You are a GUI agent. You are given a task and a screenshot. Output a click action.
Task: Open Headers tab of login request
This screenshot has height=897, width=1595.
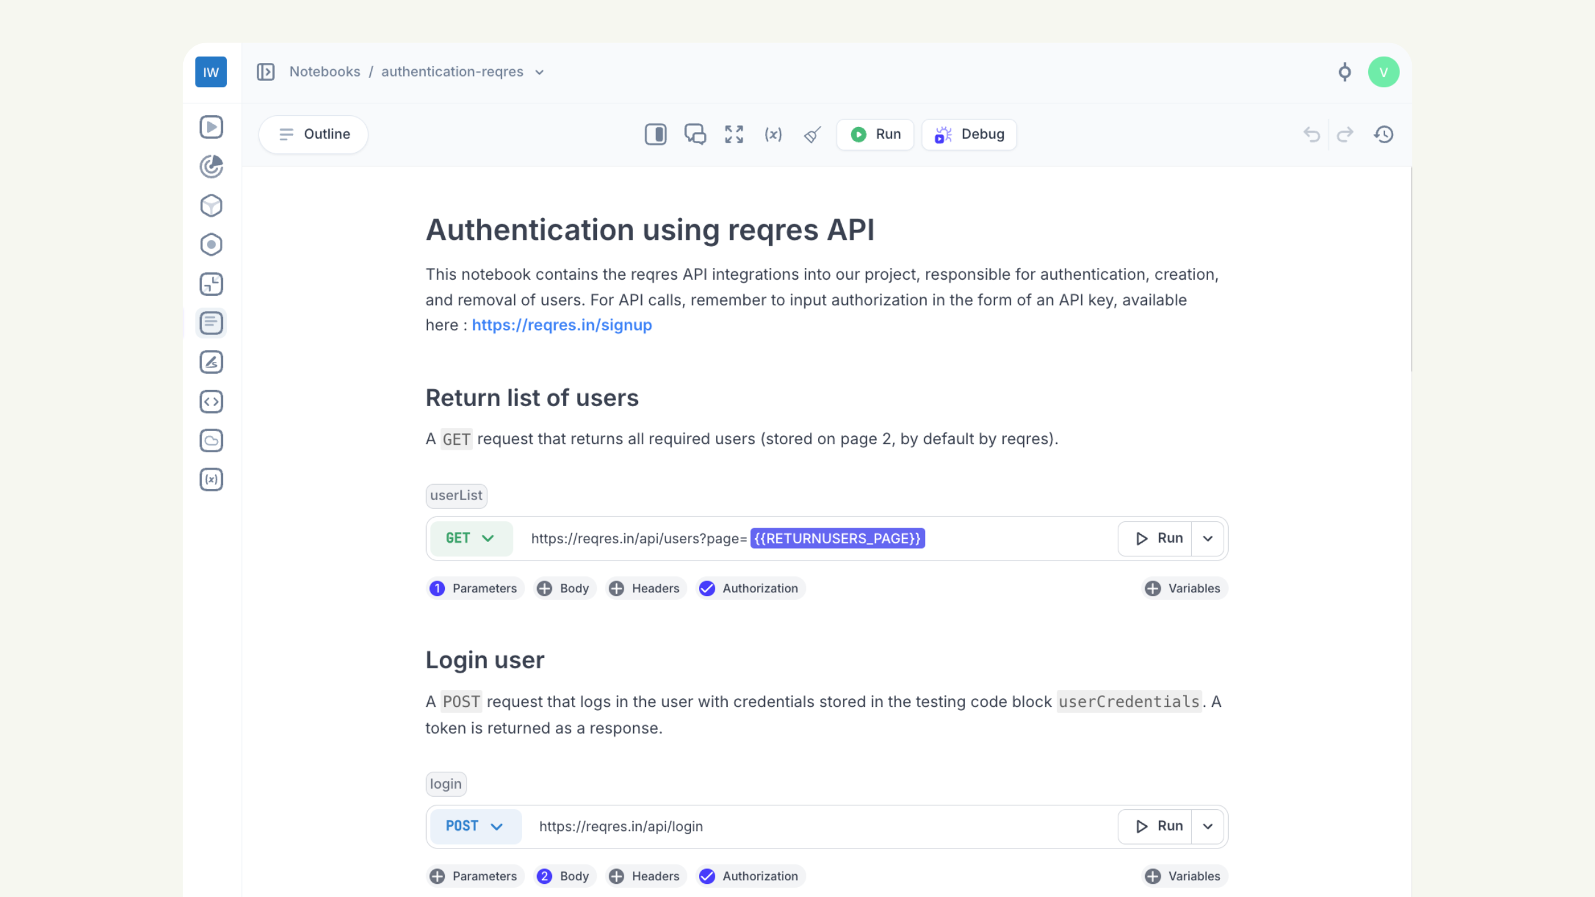pyautogui.click(x=645, y=876)
